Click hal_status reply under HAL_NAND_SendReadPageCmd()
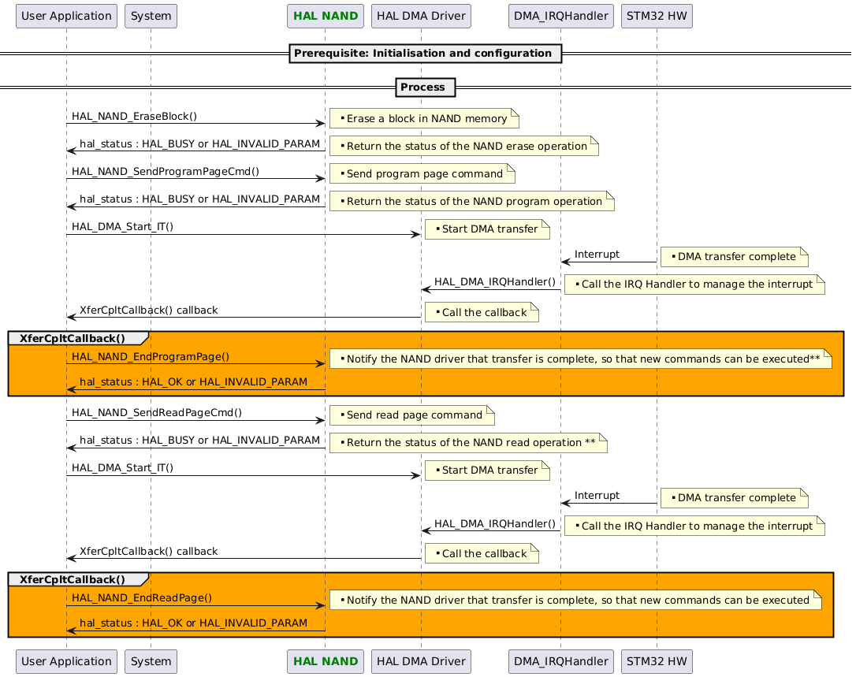The height and width of the screenshot is (677, 856). click(x=199, y=441)
